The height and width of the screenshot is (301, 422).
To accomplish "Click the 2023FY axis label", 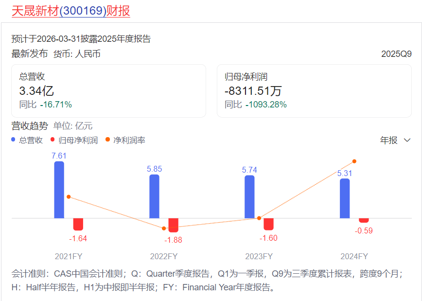I will click(x=259, y=256).
